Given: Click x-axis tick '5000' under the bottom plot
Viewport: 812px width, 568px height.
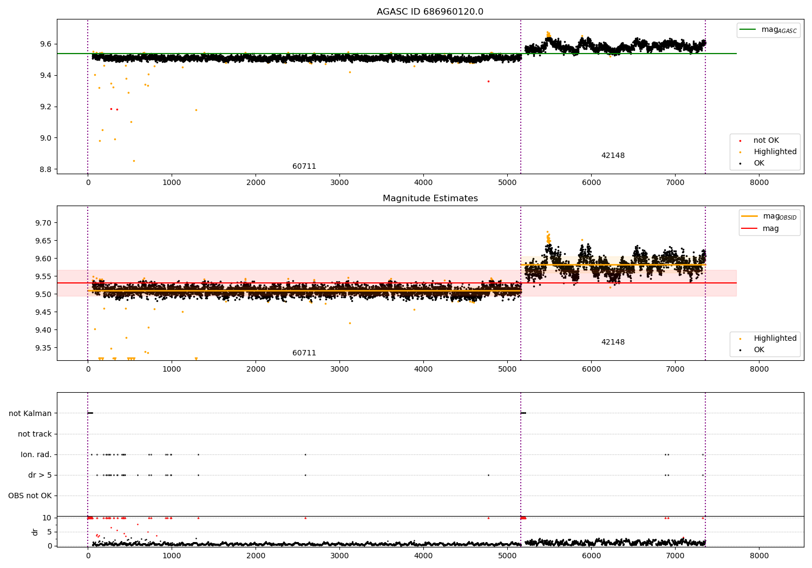Looking at the screenshot, I should pos(507,556).
